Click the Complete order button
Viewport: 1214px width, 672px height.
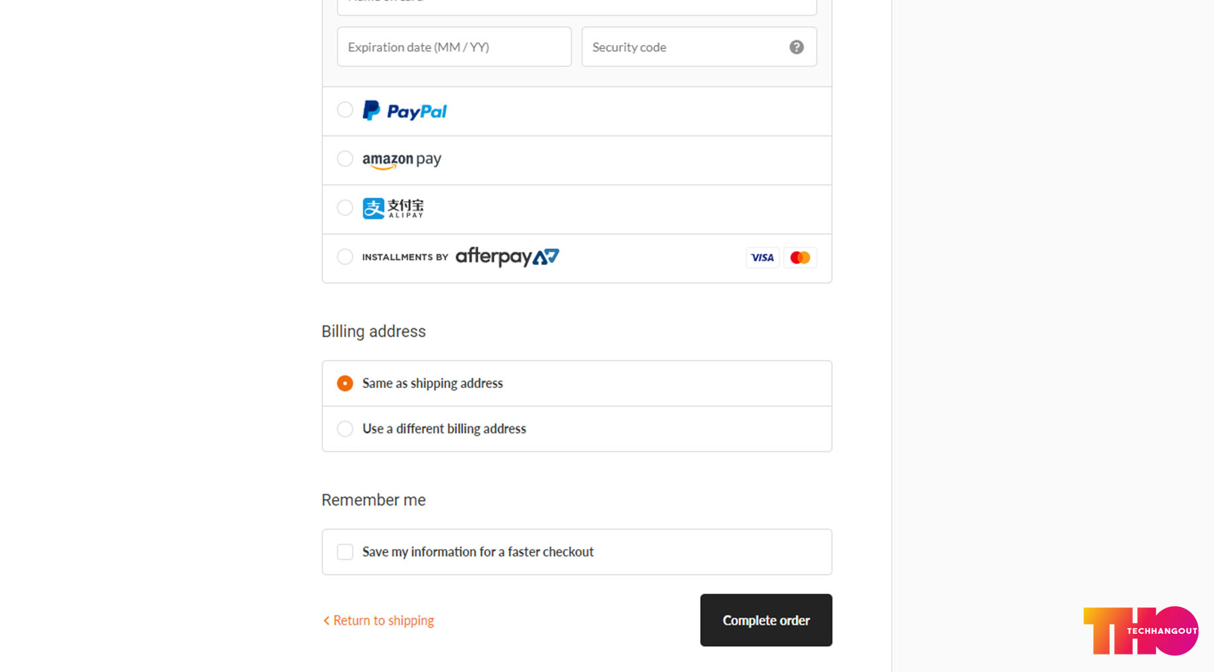[x=766, y=620]
